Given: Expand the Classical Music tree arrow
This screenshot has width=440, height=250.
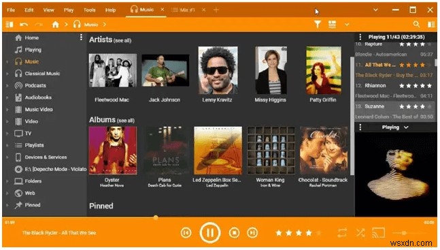Looking at the screenshot, I should click(7, 74).
